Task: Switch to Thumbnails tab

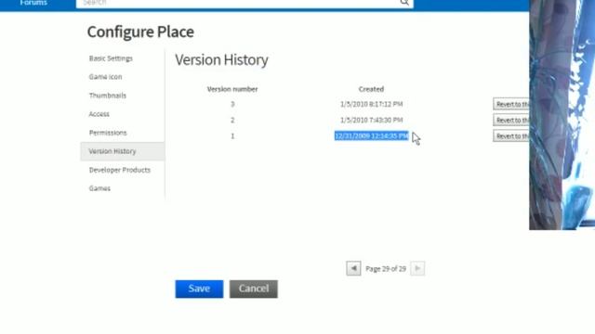Action: coord(108,96)
